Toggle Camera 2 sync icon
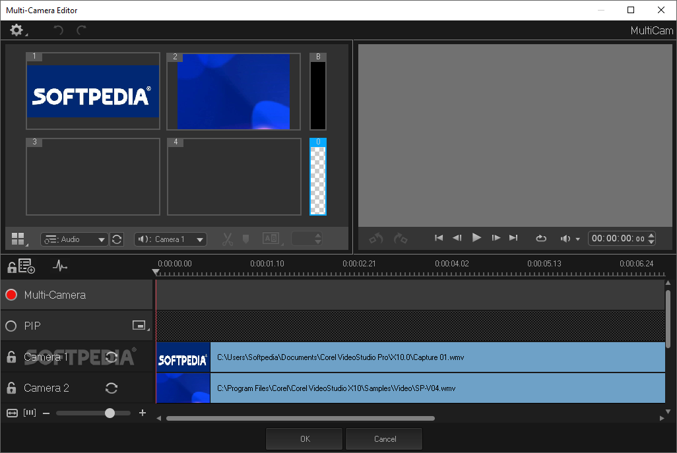This screenshot has height=453, width=677. click(x=112, y=388)
